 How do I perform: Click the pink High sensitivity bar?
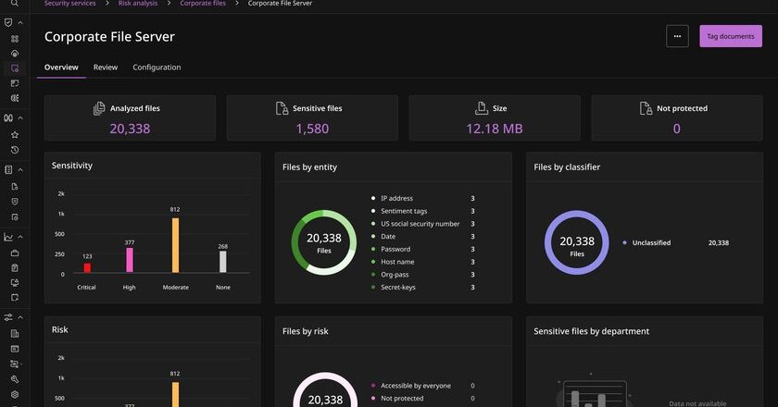[130, 260]
